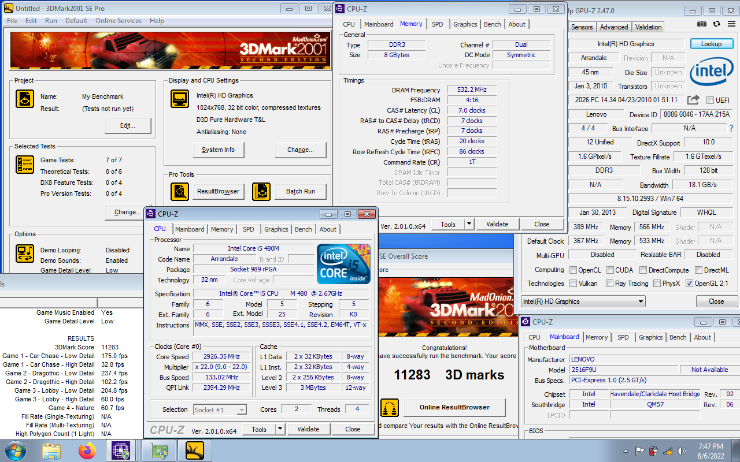The height and width of the screenshot is (462, 740).
Task: Open the Online Services menu
Action: [119, 21]
